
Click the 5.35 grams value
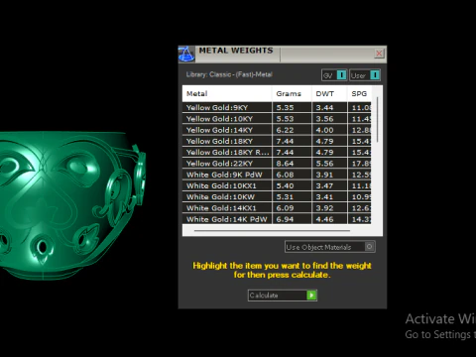point(285,108)
